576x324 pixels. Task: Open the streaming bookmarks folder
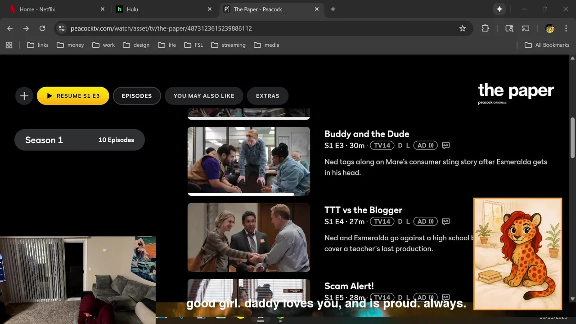pyautogui.click(x=228, y=45)
